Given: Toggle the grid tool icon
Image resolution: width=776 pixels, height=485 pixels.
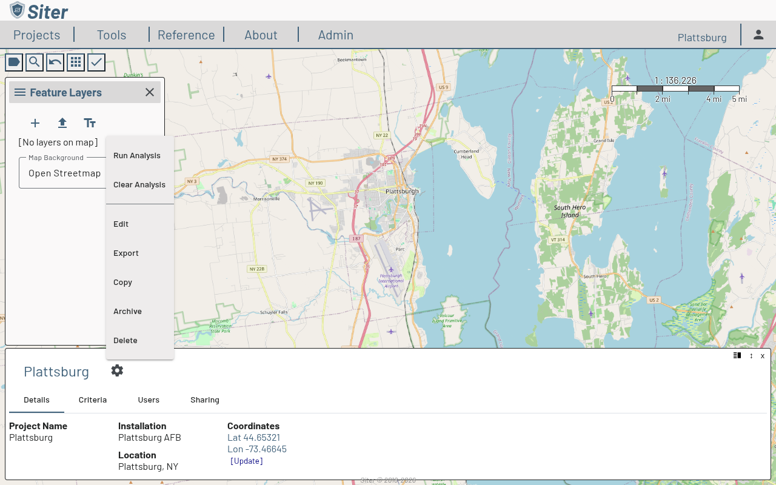Looking at the screenshot, I should click(76, 62).
